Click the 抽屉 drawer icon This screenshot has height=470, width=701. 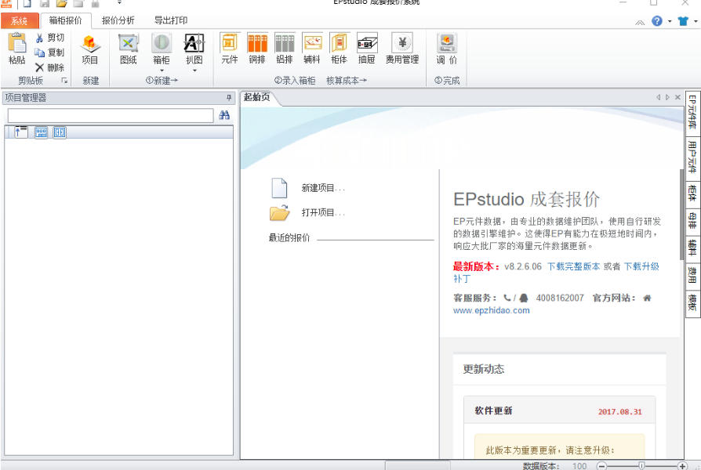(x=366, y=49)
